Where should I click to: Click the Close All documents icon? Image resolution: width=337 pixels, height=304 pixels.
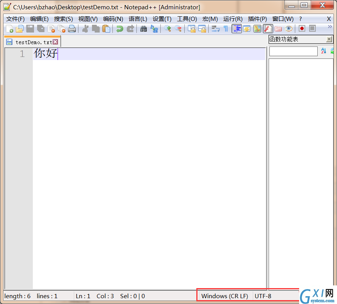61,29
